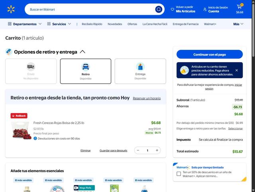
Task: Open the Servicios dropdown menu
Action: [59, 24]
